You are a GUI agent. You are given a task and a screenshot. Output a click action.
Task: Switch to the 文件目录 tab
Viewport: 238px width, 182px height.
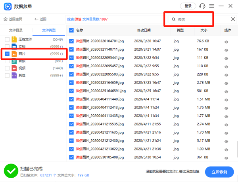[16, 30]
